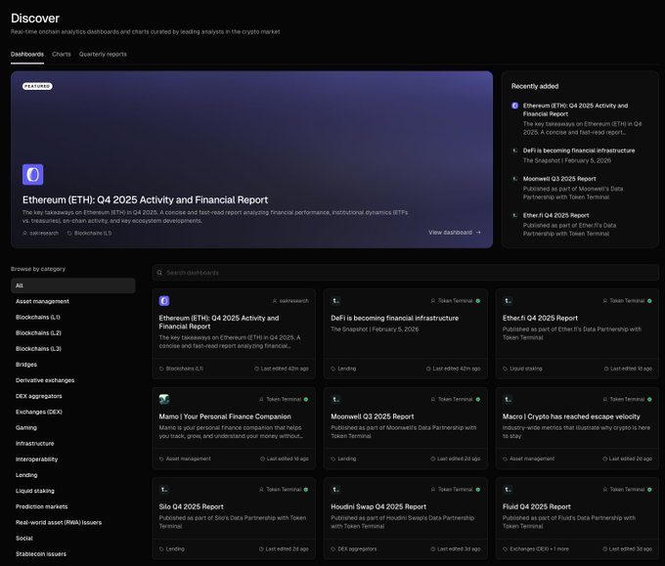Click the Blockchains (L1) tag in featured banner
This screenshot has height=566, width=665.
pos(92,233)
